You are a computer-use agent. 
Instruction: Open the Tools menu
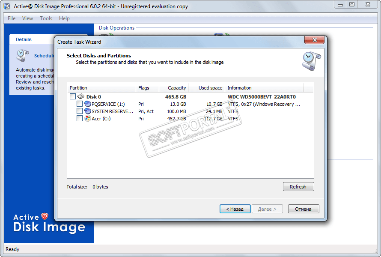coord(46,18)
